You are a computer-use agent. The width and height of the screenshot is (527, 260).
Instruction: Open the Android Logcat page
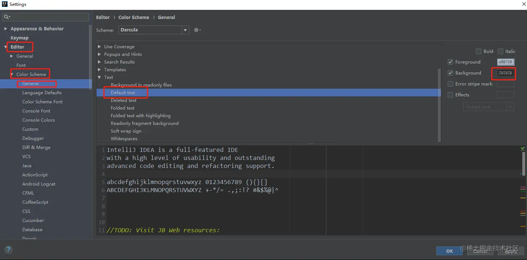39,184
